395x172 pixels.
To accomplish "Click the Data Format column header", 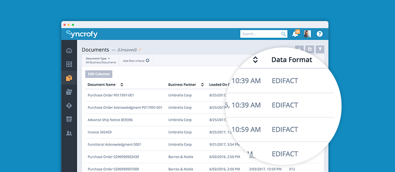I will pos(292,60).
